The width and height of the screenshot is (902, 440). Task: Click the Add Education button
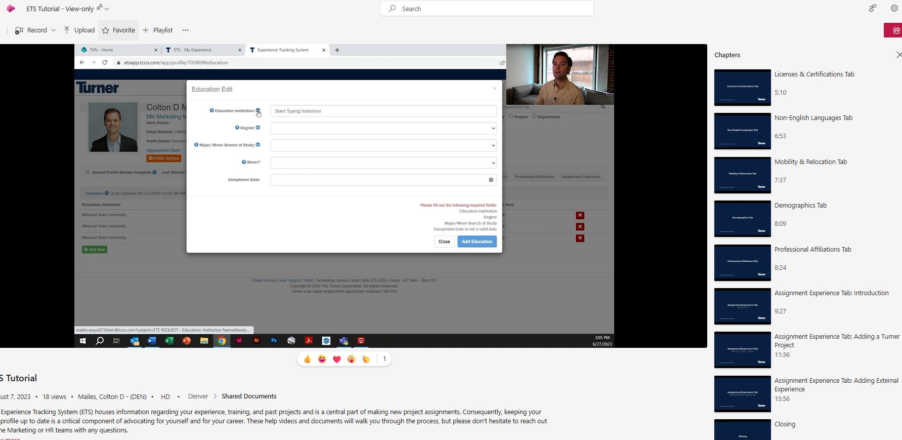[477, 242]
